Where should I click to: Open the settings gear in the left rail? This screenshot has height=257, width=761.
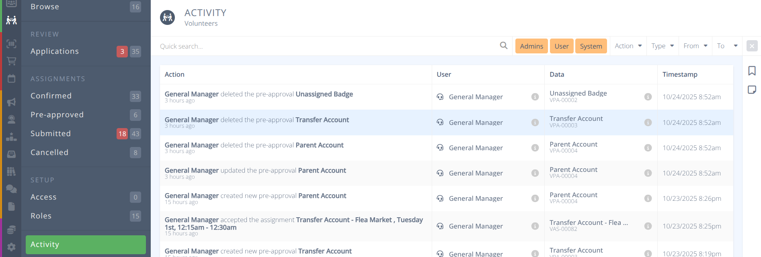11,247
